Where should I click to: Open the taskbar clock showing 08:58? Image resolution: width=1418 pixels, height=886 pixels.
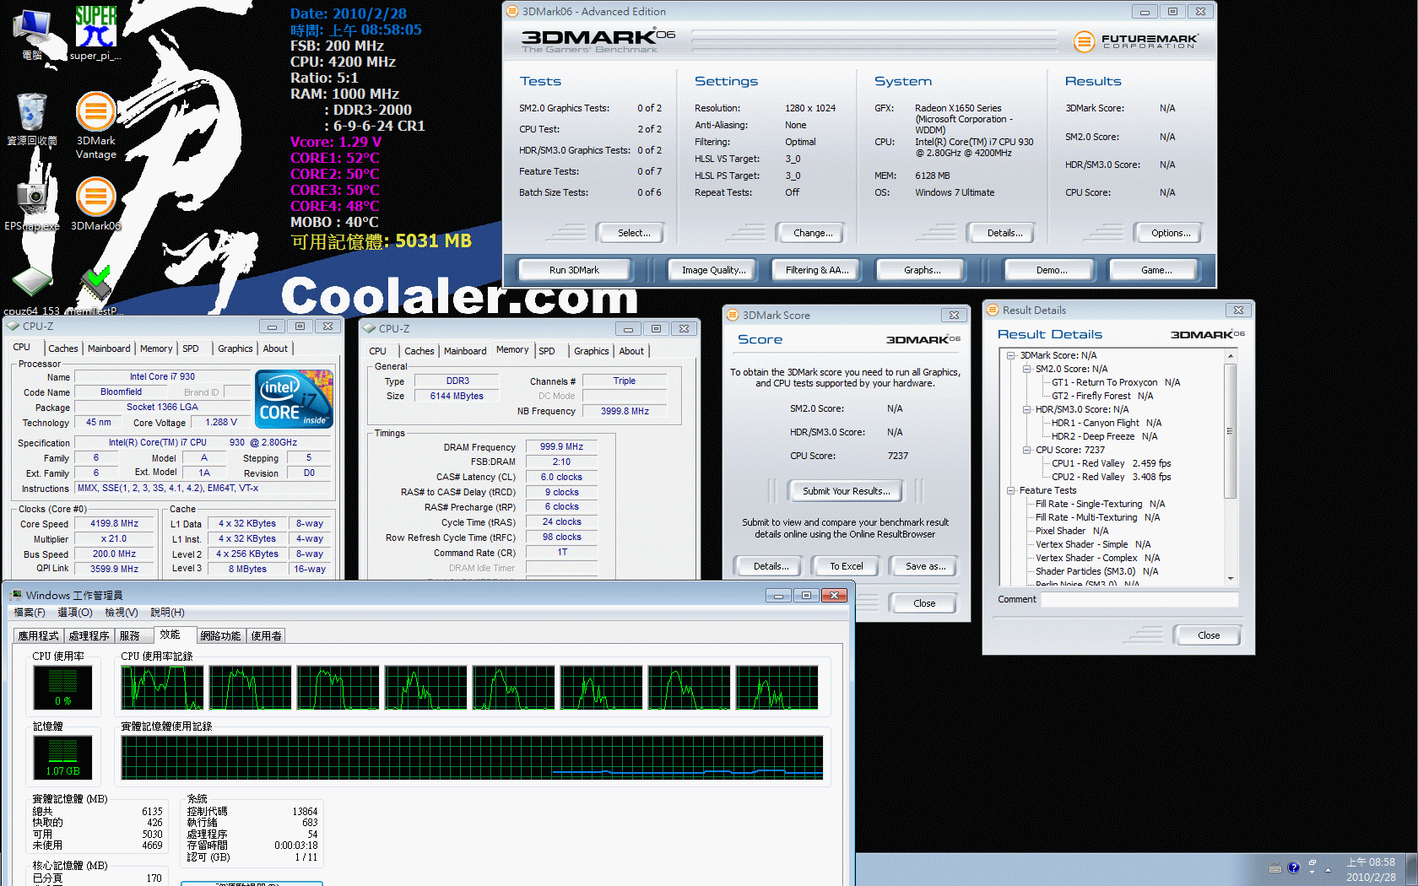click(1371, 869)
